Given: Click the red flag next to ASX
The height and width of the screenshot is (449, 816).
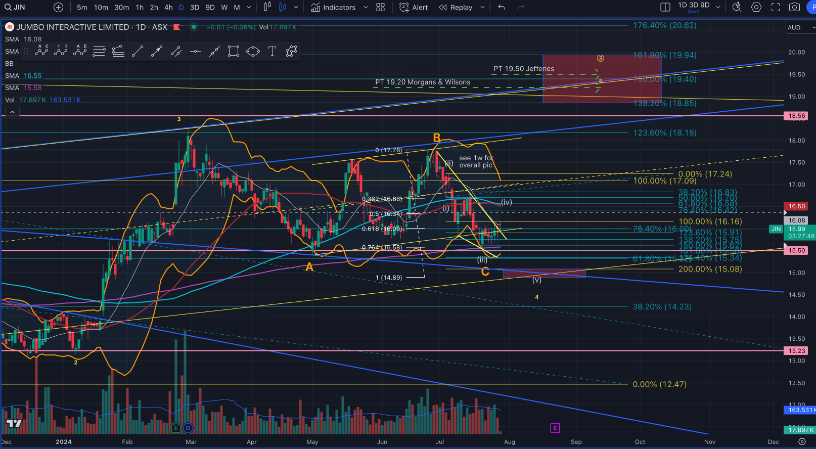Looking at the screenshot, I should click(x=176, y=27).
